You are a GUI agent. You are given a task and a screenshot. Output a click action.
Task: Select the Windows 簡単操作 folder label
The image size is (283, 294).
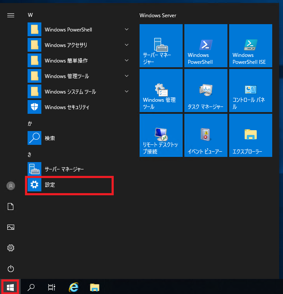coord(66,60)
